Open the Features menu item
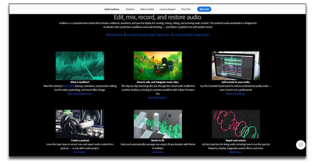Viewport: 315px width, 162px height. 130,9
